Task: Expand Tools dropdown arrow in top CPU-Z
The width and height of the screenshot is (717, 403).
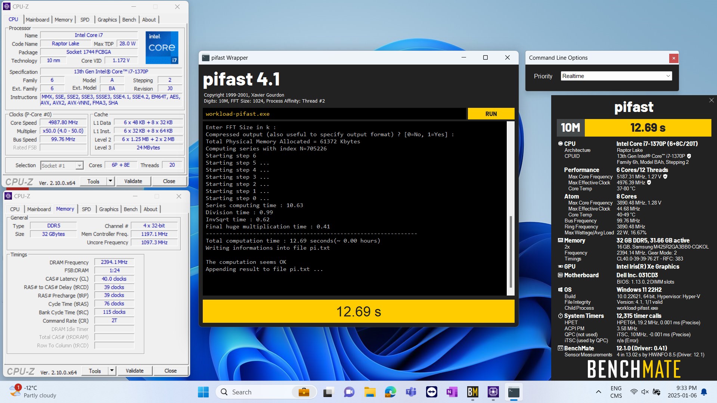Action: pyautogui.click(x=110, y=181)
